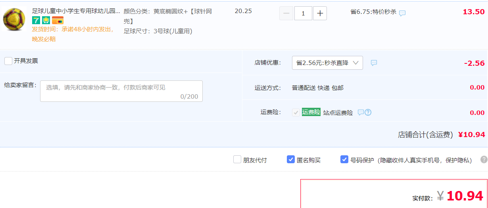Click the yellow football product thumbnail
The height and width of the screenshot is (208, 488).
click(x=14, y=19)
